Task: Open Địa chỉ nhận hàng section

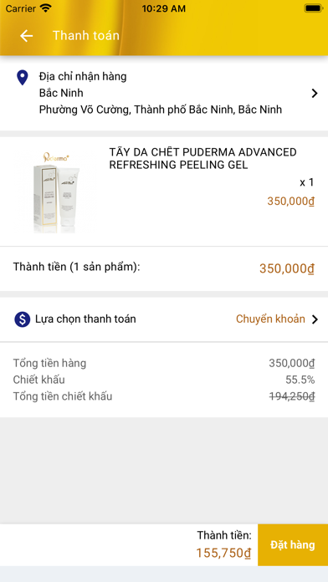Action: (164, 93)
